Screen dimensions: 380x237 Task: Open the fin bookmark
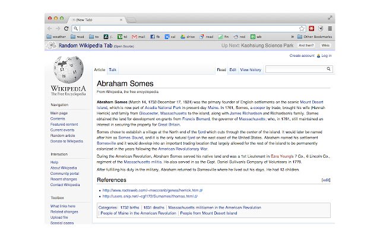[223, 37]
